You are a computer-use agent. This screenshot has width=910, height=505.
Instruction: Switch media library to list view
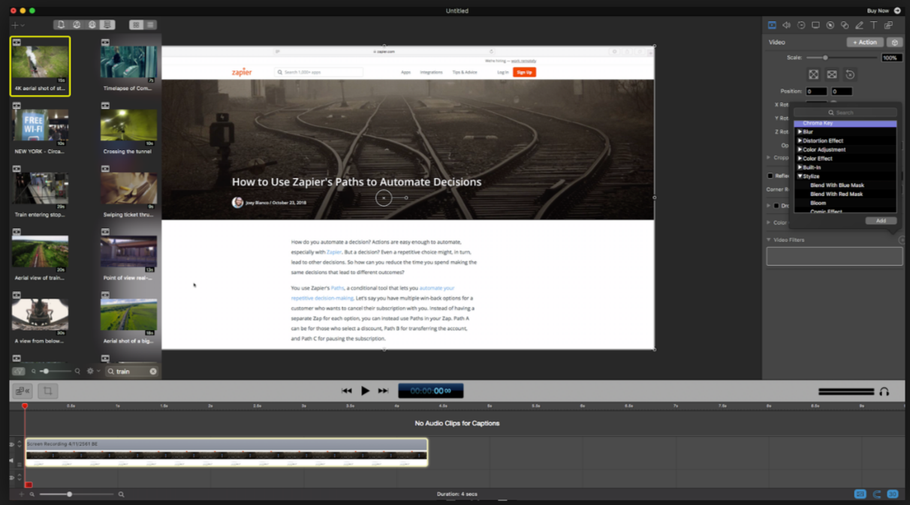tap(150, 25)
